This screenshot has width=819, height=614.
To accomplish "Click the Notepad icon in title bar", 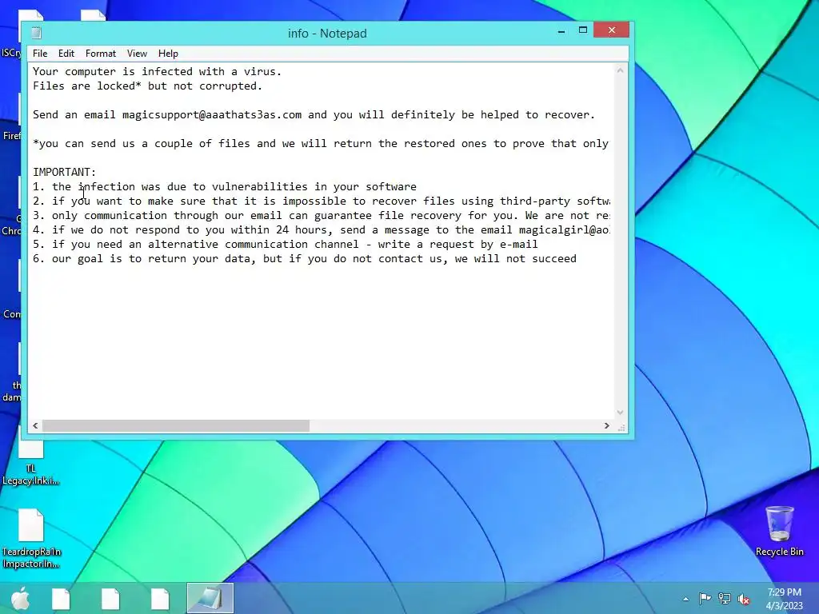I will click(36, 33).
